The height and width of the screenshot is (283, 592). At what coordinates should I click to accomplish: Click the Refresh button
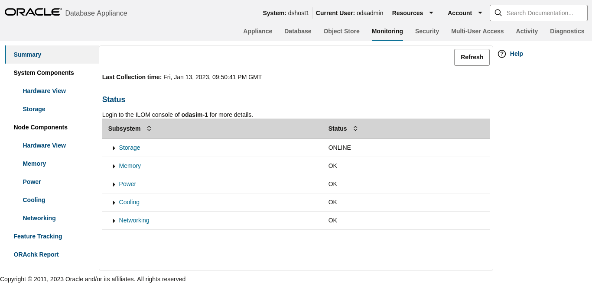pyautogui.click(x=472, y=57)
